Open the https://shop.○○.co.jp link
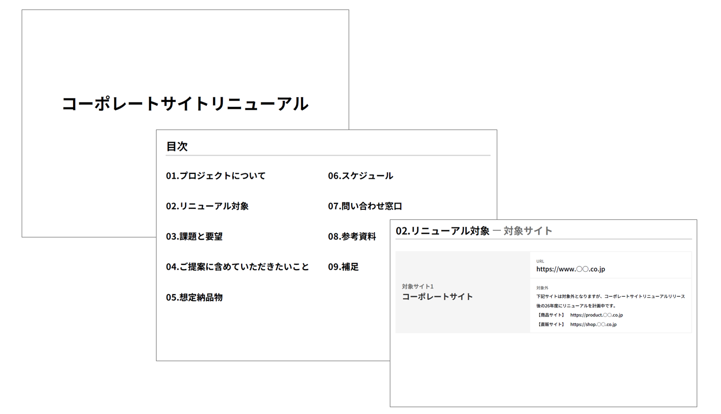721x414 pixels. (593, 325)
